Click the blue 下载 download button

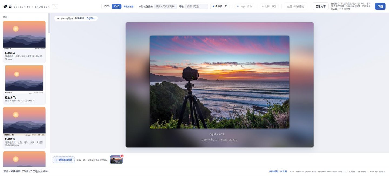(380, 6)
